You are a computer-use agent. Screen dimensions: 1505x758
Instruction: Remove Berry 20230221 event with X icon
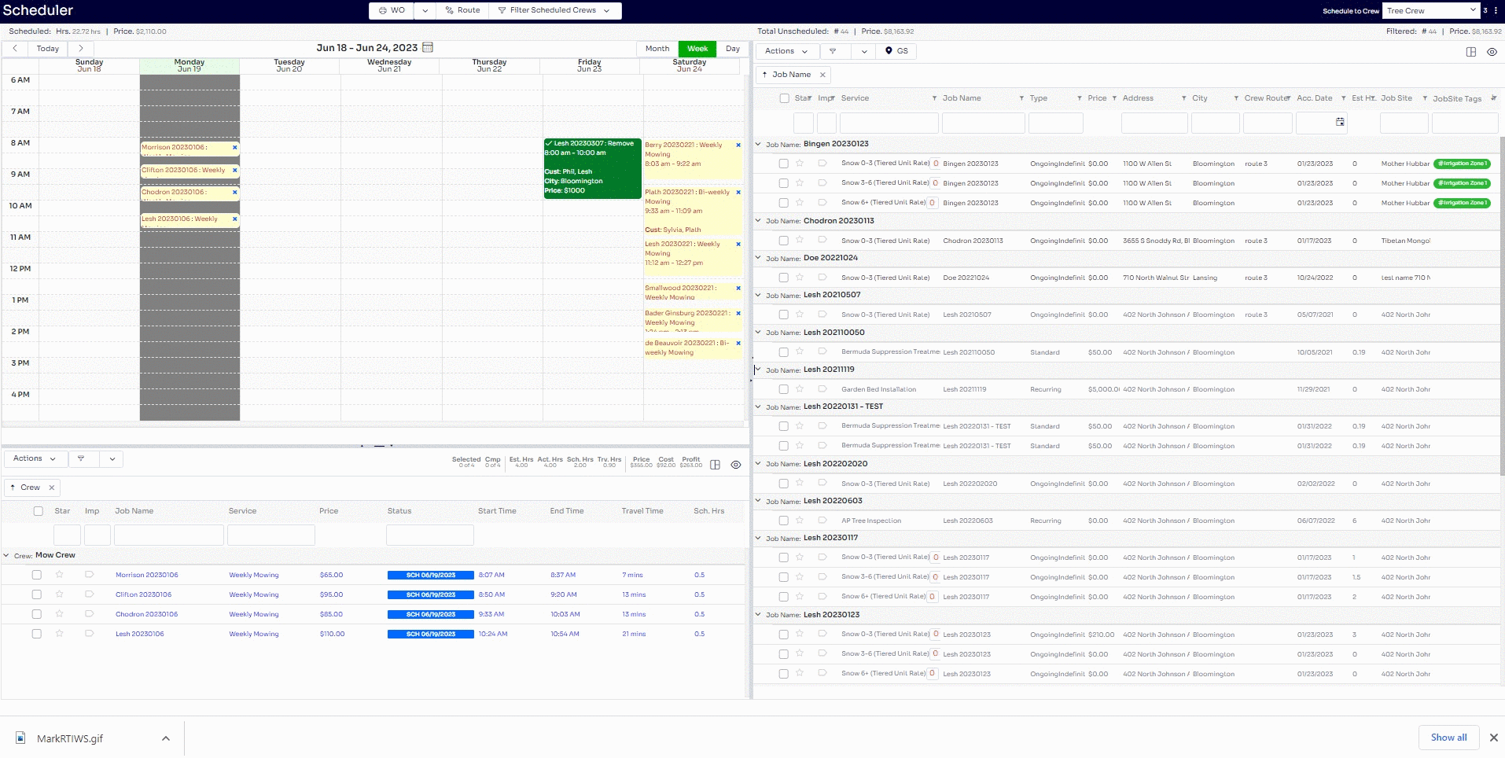click(738, 145)
